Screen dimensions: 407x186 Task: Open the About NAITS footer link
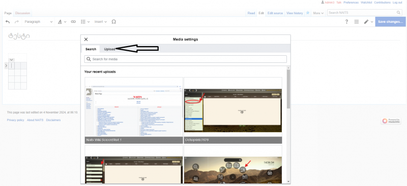click(x=35, y=120)
